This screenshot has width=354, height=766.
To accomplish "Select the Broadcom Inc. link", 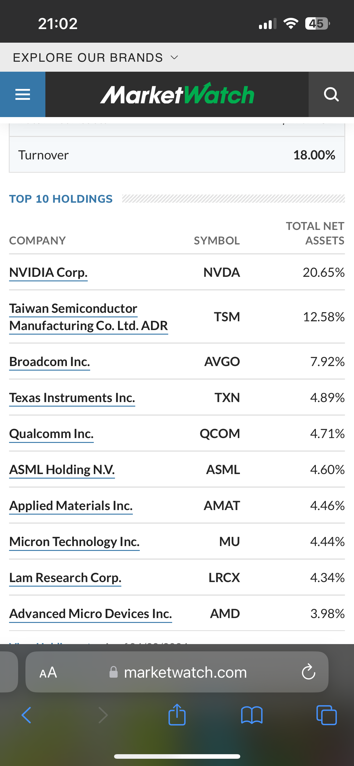I will pos(50,362).
